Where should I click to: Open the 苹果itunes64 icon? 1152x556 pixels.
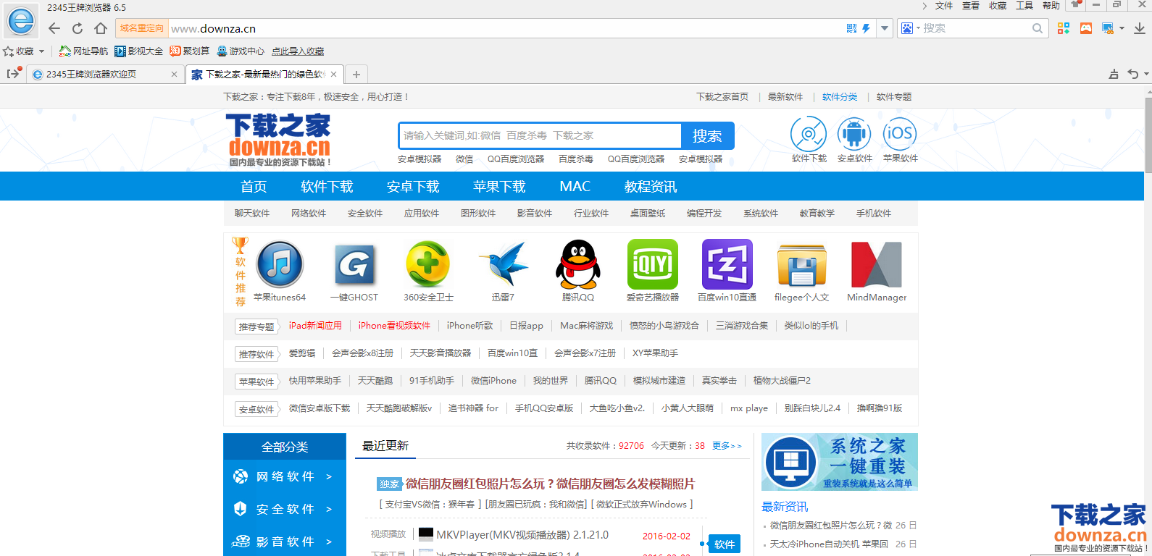click(280, 264)
